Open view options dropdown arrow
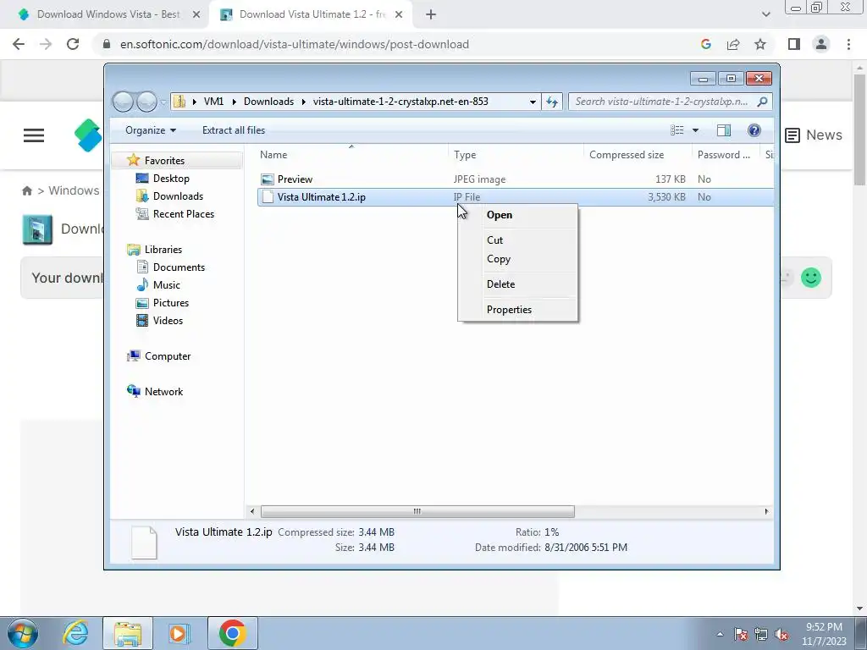Image resolution: width=867 pixels, height=650 pixels. pos(696,130)
